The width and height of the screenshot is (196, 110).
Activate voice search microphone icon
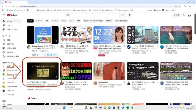click(x=130, y=15)
